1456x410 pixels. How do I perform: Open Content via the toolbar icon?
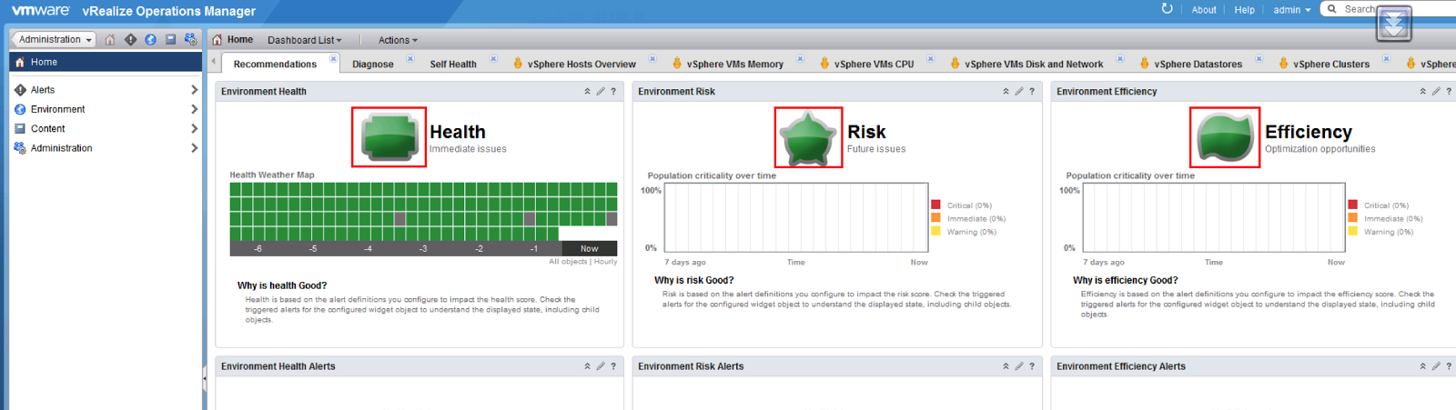pos(170,40)
